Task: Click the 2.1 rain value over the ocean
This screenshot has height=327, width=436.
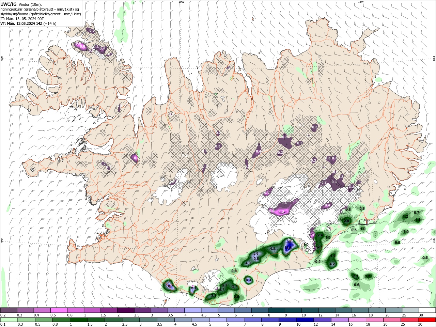Action: point(356,276)
